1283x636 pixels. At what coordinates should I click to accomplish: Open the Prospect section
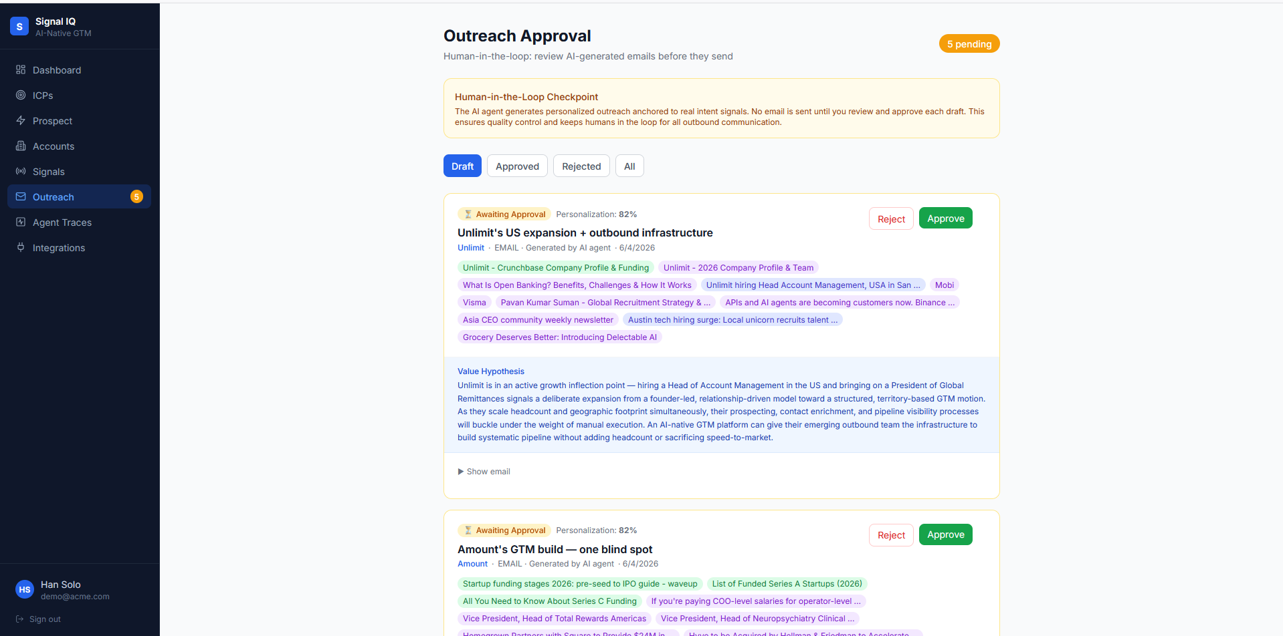tap(79, 120)
